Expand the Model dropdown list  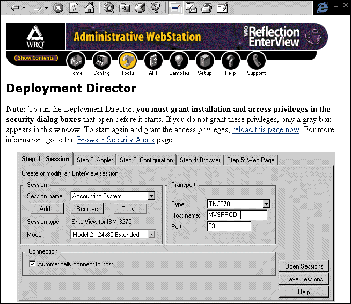(151, 235)
